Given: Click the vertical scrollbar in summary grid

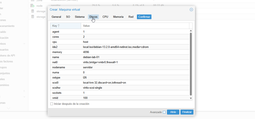Looking at the screenshot, I should (x=191, y=64).
